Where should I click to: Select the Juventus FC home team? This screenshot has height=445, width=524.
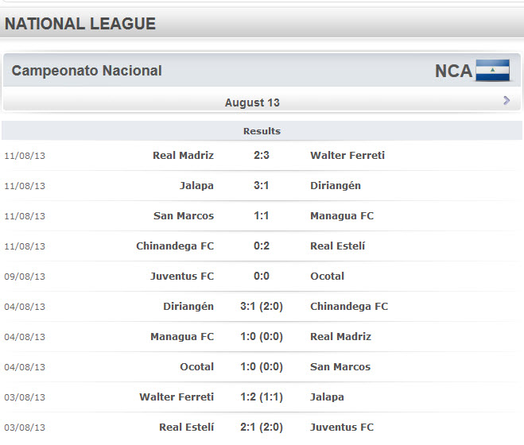182,277
